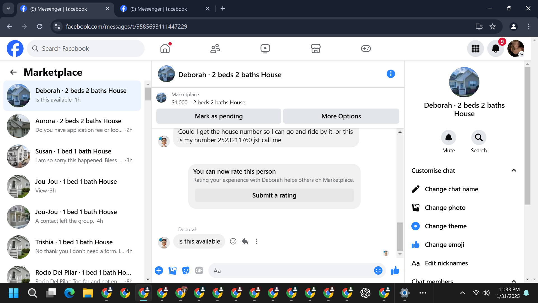Choose a sticker in the composer
This screenshot has height=303, width=538.
tap(186, 270)
